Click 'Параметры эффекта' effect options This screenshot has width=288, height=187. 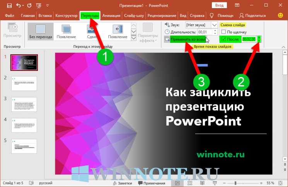(x=148, y=33)
